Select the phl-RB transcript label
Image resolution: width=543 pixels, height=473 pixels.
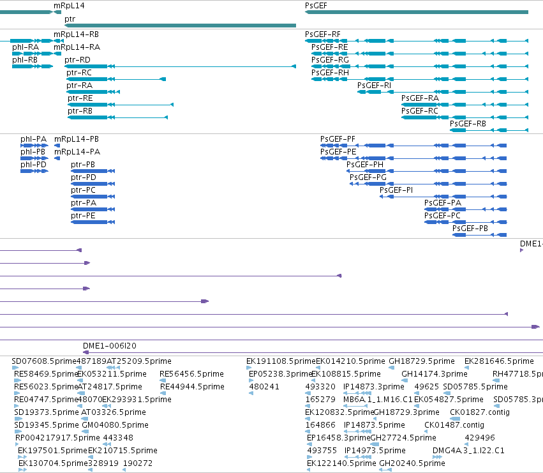25,60
